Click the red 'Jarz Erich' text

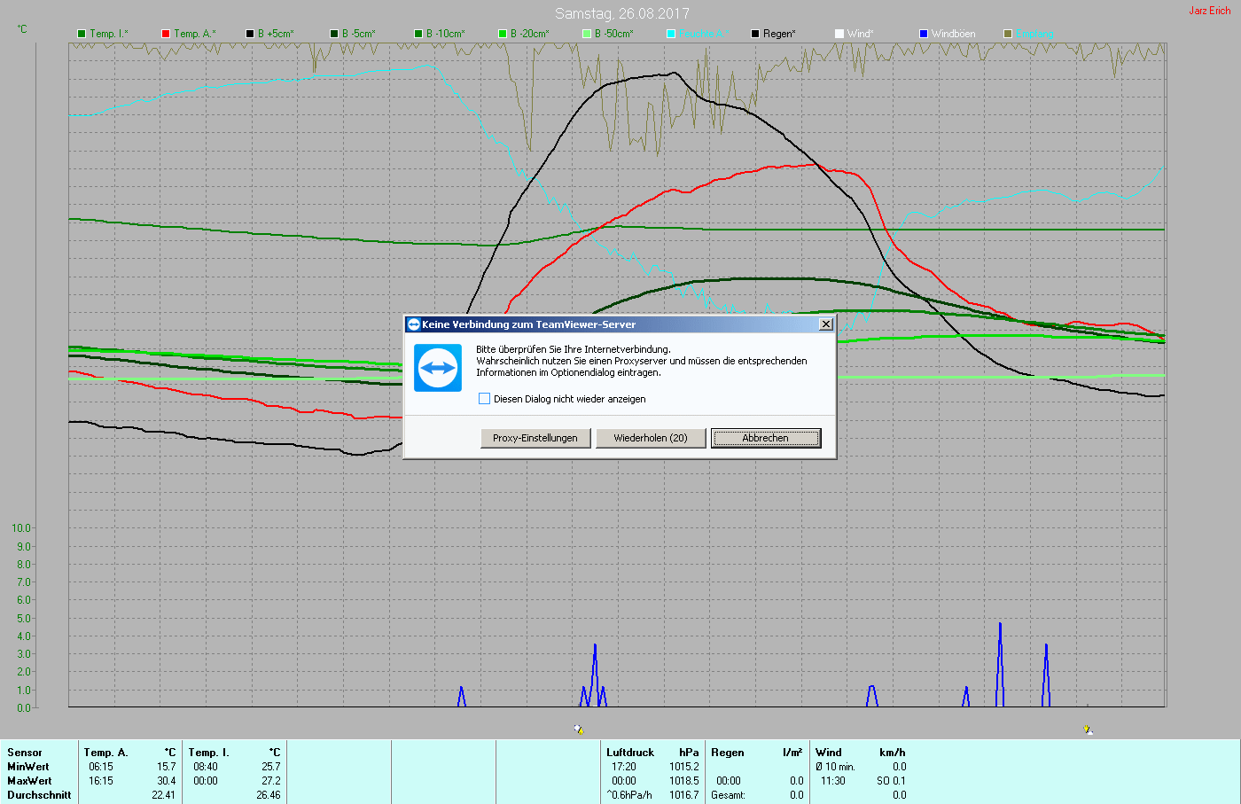pyautogui.click(x=1210, y=11)
